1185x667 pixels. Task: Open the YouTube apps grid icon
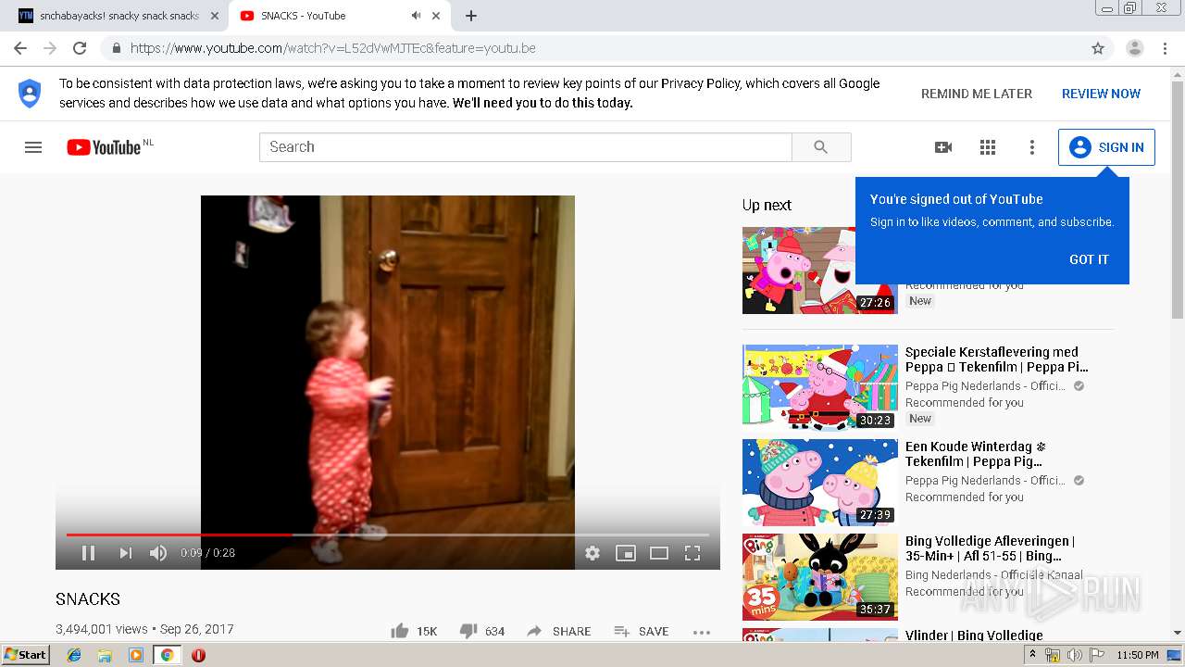[988, 147]
